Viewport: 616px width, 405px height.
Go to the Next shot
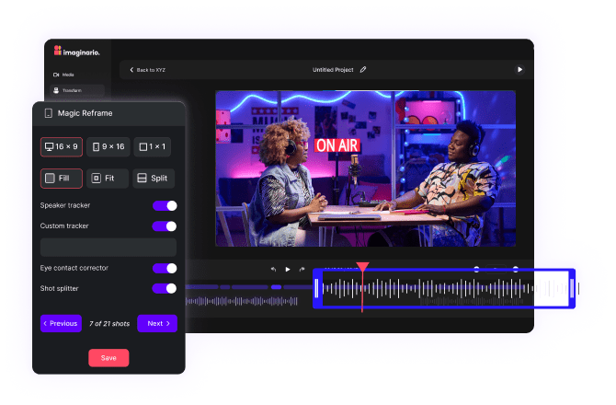[157, 324]
